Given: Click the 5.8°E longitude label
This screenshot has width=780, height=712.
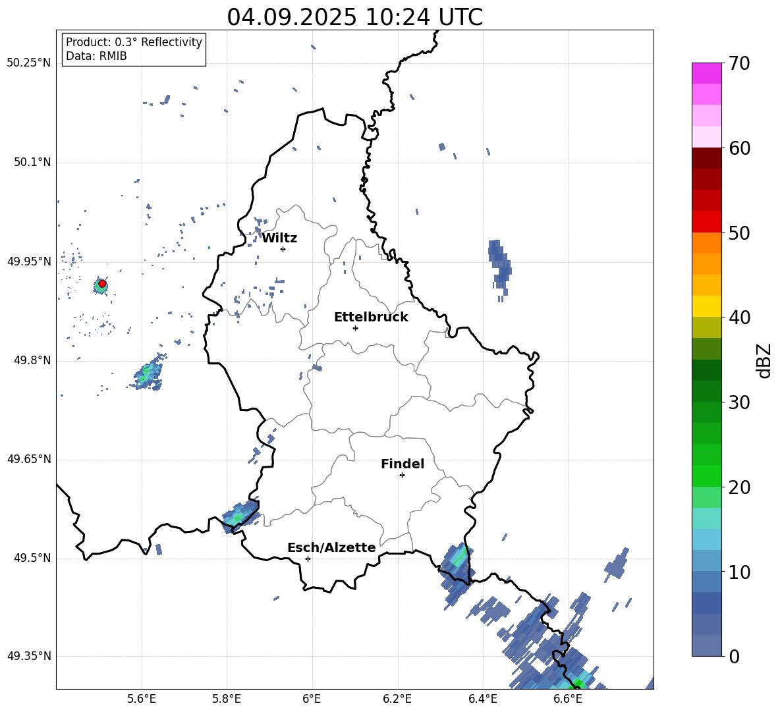Looking at the screenshot, I should coord(227,699).
